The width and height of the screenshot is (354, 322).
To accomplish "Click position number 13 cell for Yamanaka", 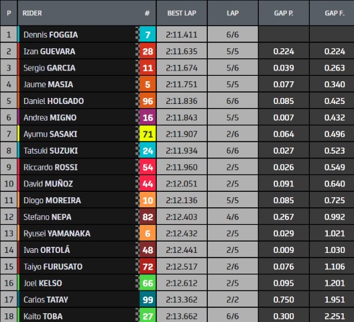I will pos(9,233).
